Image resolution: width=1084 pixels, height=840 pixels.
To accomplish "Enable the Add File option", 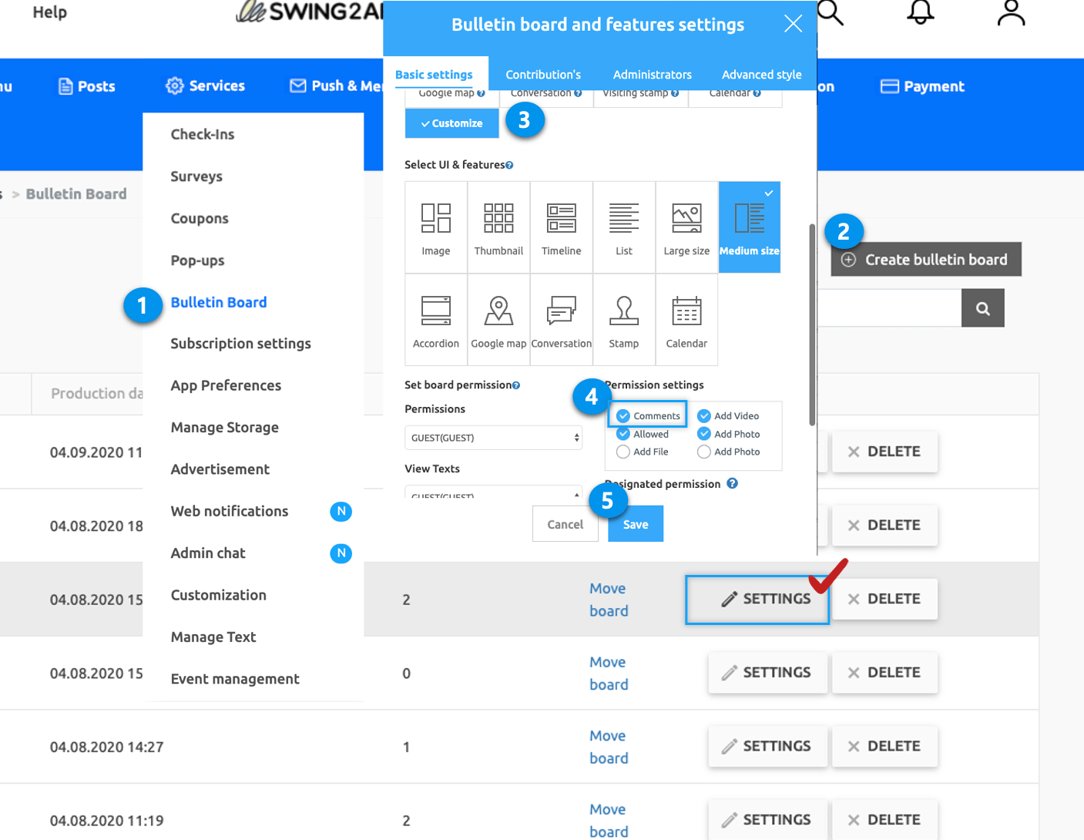I will [x=623, y=452].
